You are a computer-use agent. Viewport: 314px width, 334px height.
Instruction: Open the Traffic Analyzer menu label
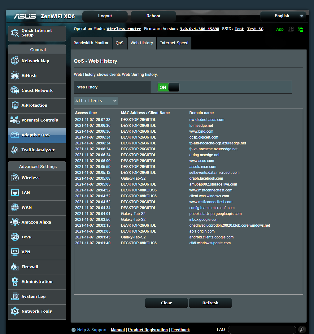(38, 150)
